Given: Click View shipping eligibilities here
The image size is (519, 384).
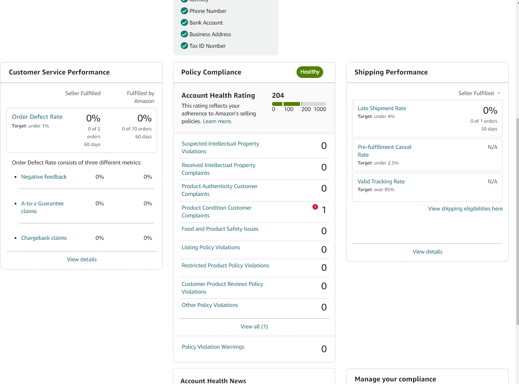Looking at the screenshot, I should (x=465, y=208).
